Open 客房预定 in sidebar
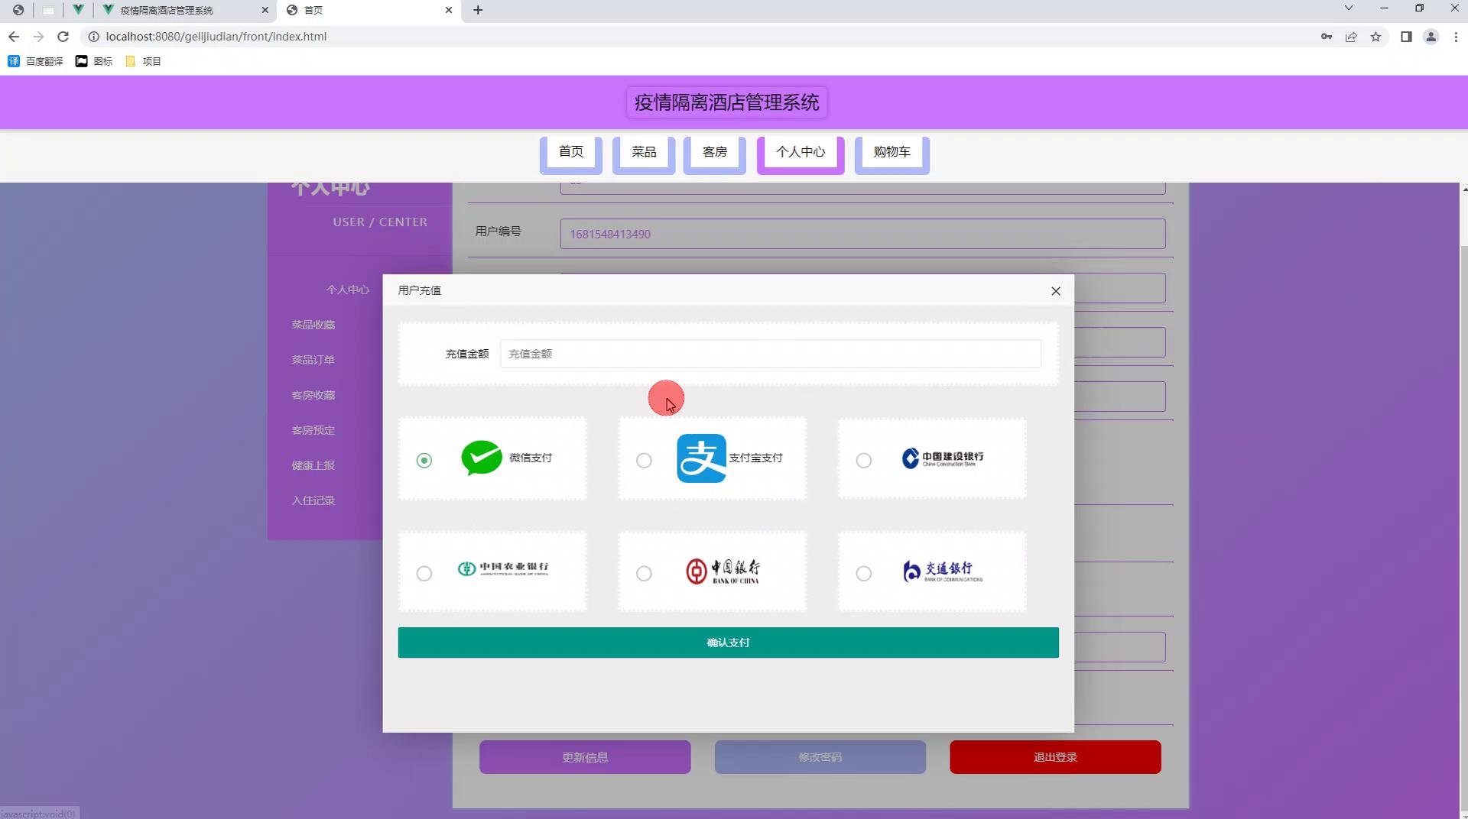This screenshot has height=819, width=1468. 313,430
